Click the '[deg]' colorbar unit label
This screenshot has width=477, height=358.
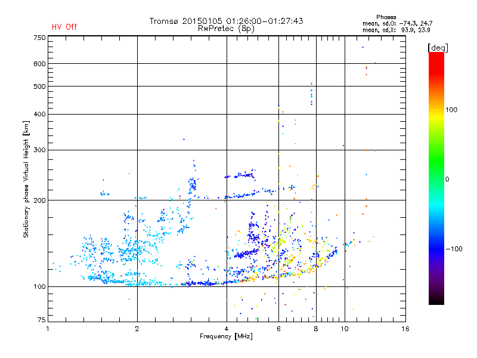click(x=438, y=48)
